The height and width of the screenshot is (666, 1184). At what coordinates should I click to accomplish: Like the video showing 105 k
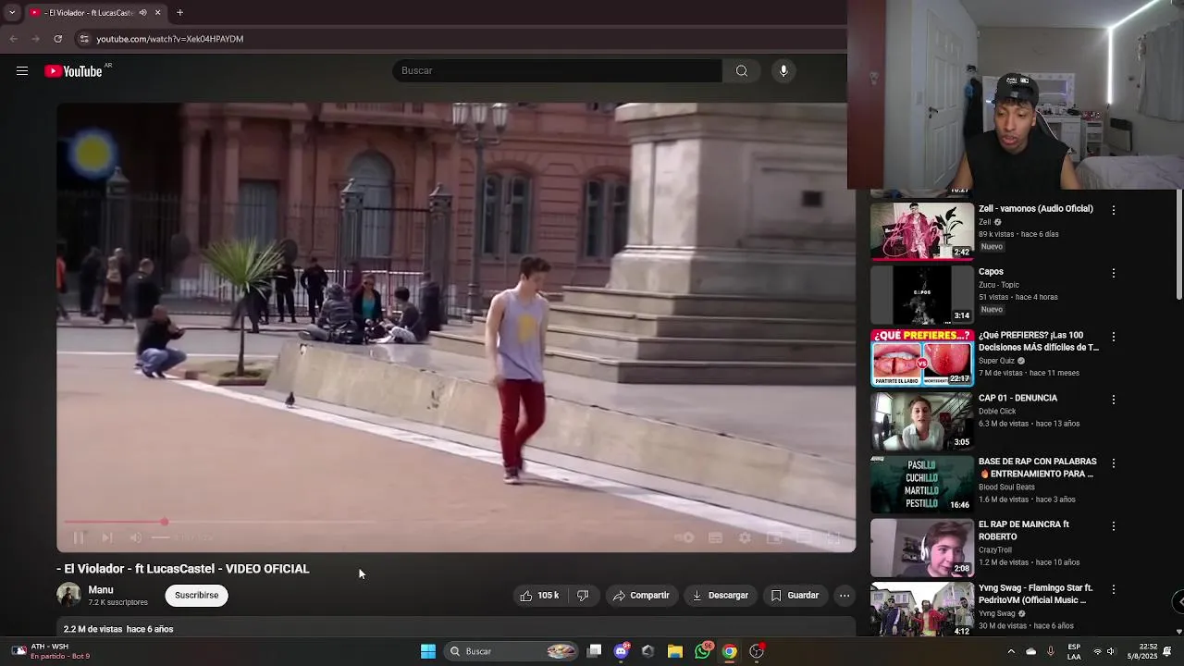pyautogui.click(x=539, y=596)
